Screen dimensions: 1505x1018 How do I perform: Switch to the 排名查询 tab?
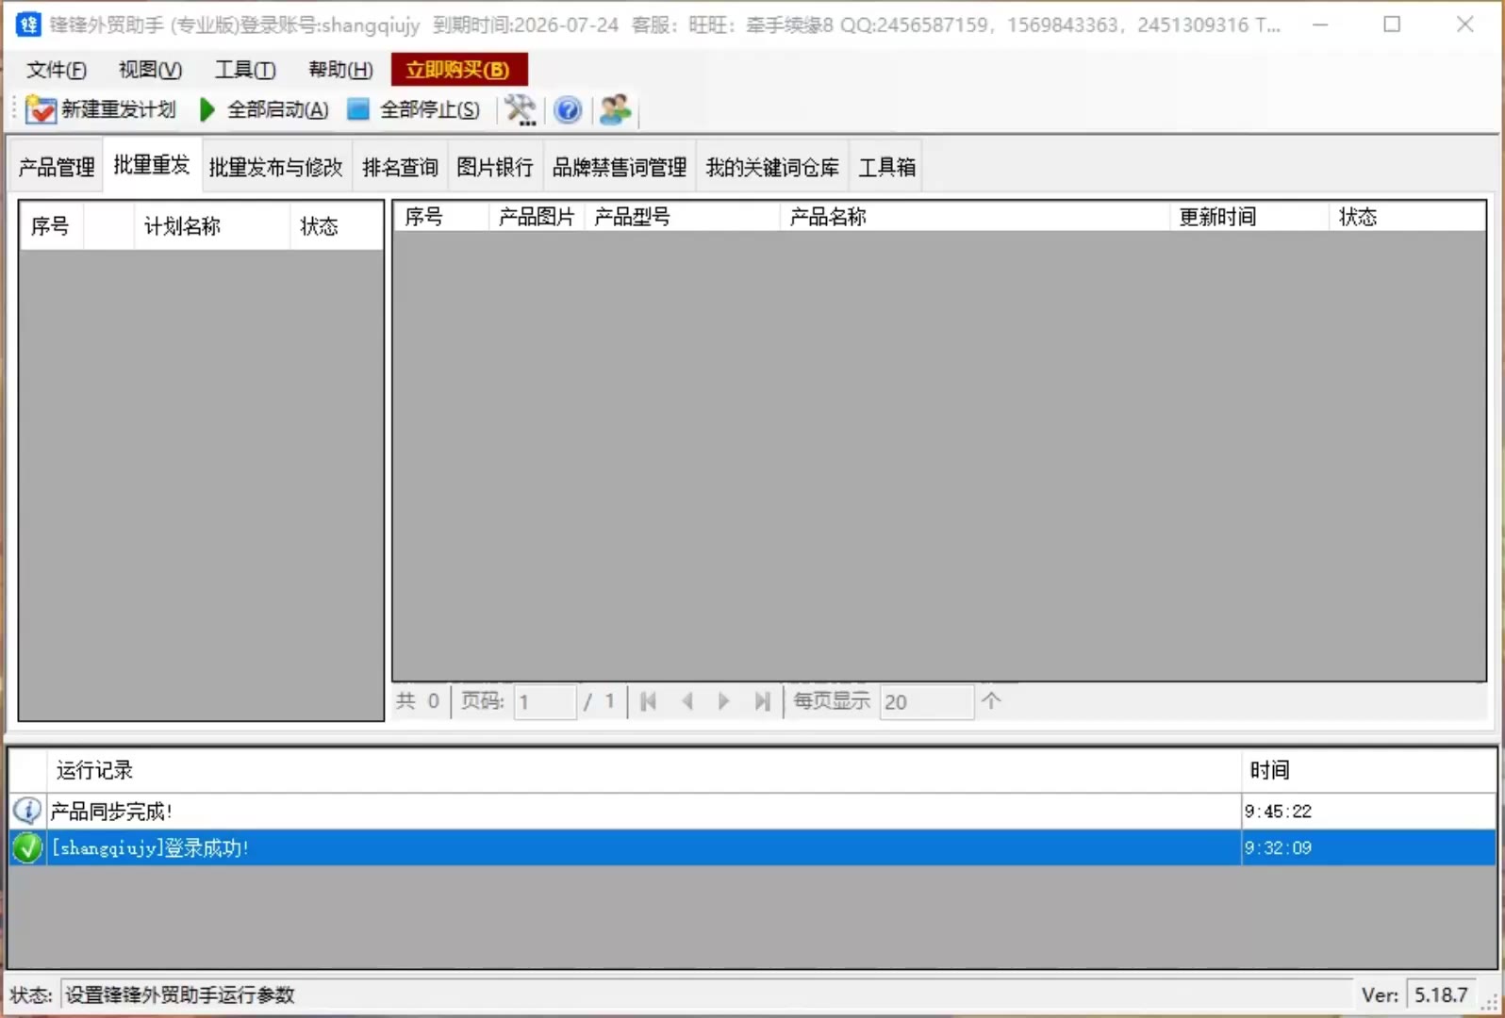[x=400, y=167]
